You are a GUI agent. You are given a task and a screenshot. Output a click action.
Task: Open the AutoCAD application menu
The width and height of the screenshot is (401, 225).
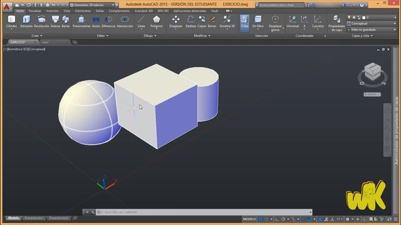[7, 6]
